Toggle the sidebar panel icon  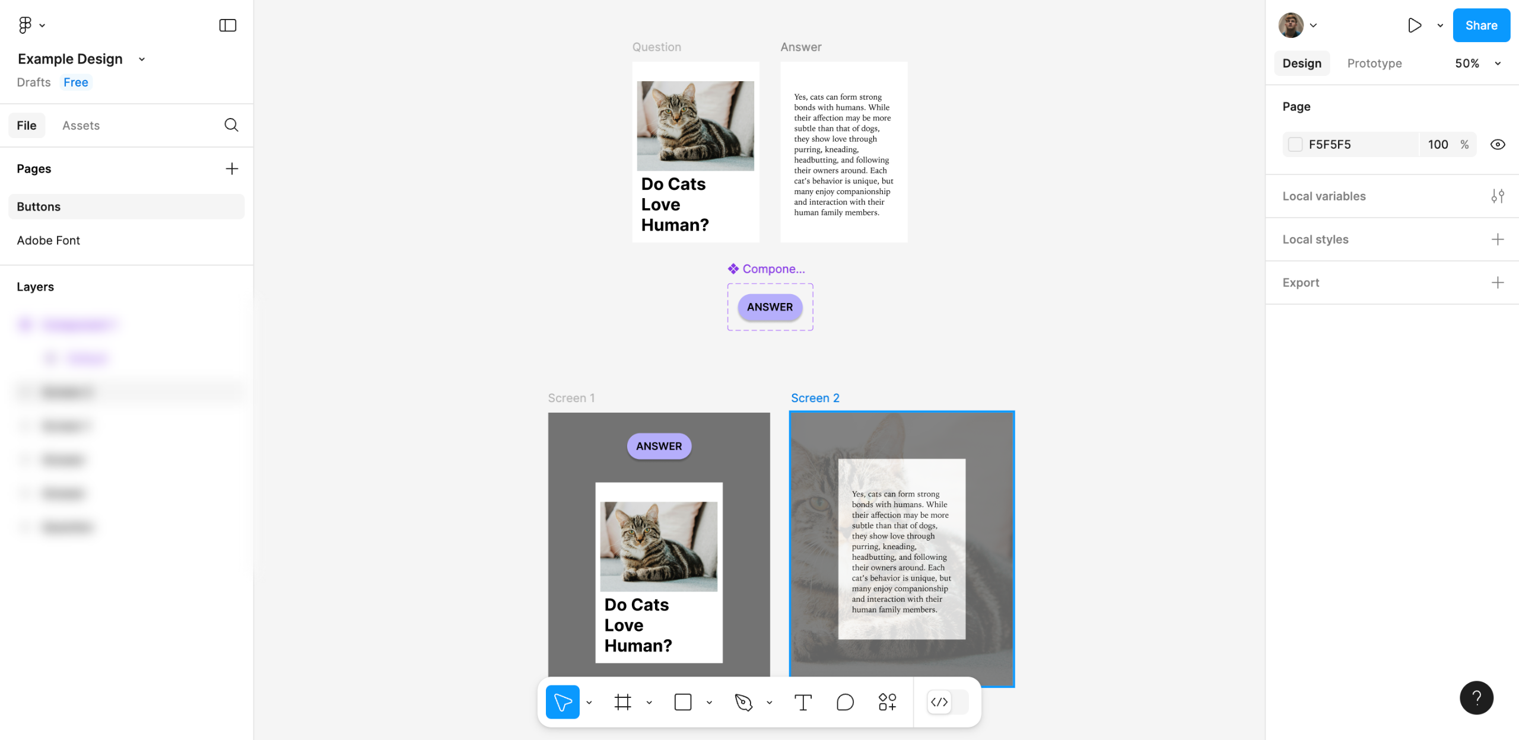(x=227, y=25)
